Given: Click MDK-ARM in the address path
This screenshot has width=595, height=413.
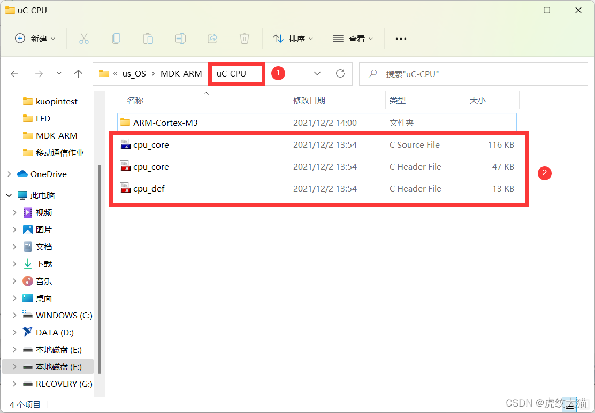Looking at the screenshot, I should click(x=181, y=74).
